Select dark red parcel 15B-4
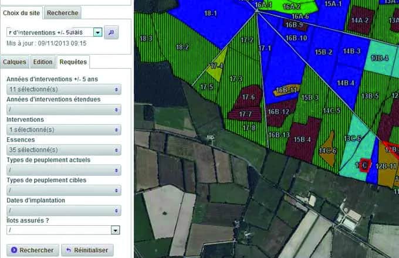This screenshot has height=258, width=399. pos(302,140)
